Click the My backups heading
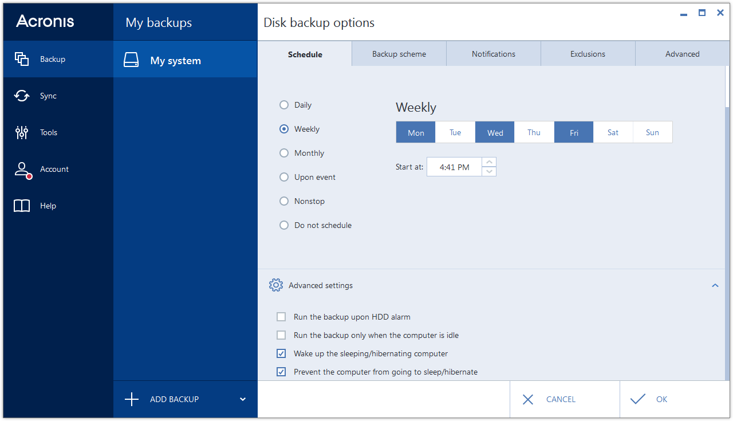Image resolution: width=733 pixels, height=421 pixels. [159, 22]
